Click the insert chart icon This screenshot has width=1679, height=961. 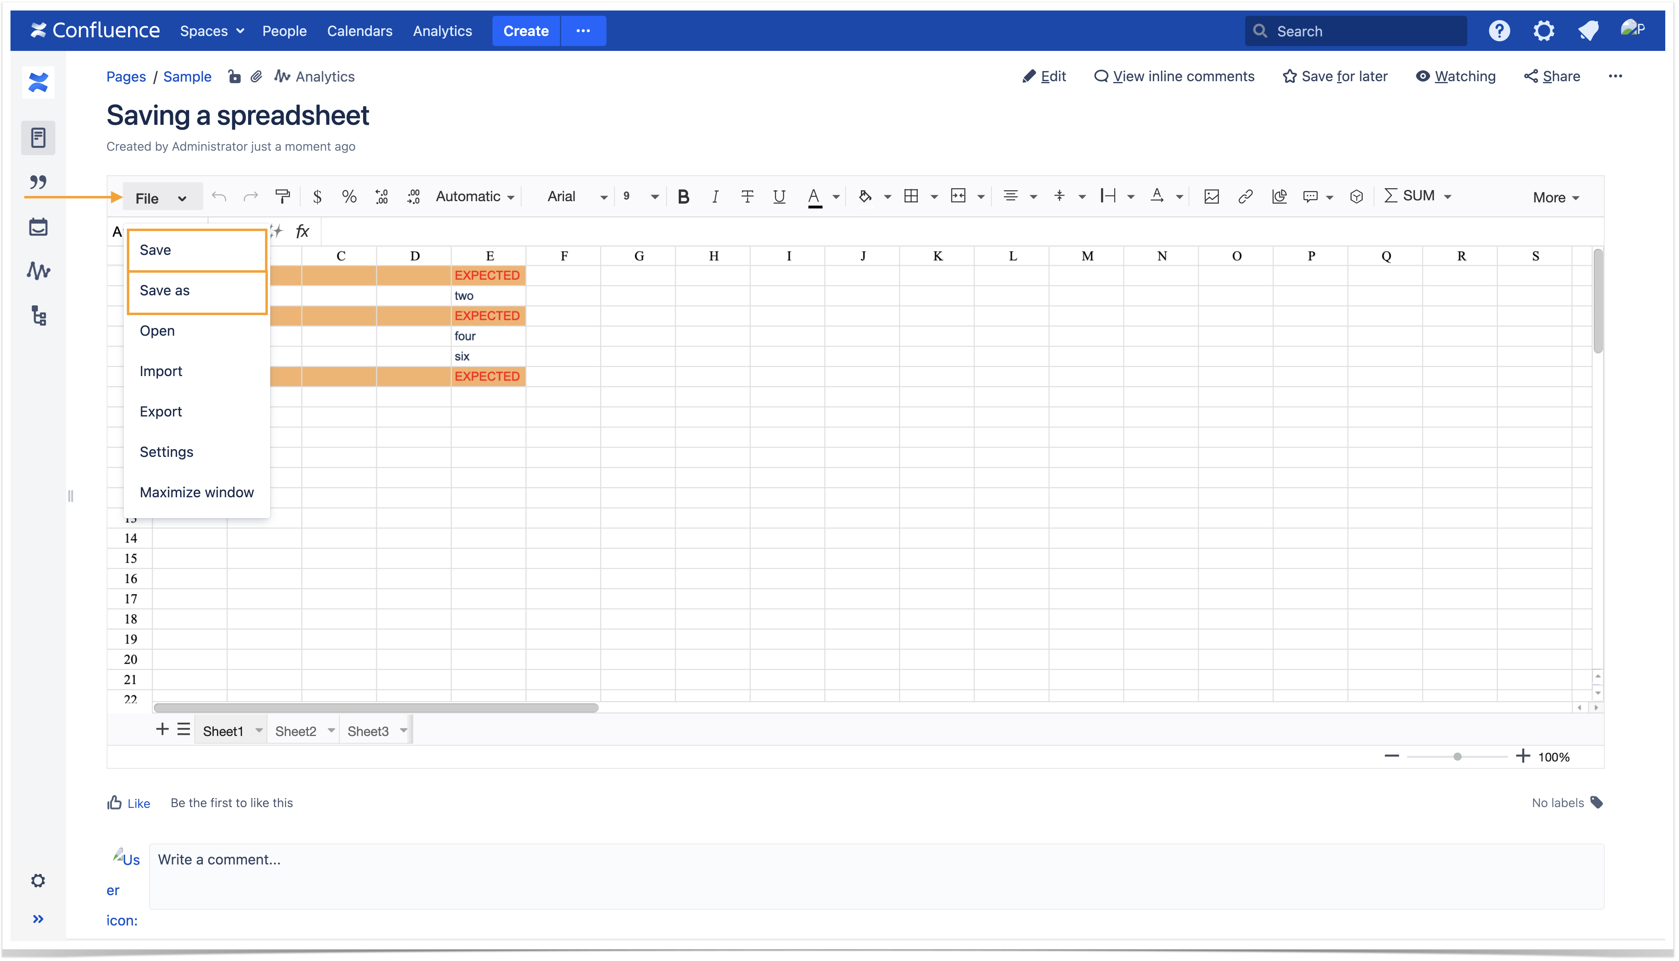(1279, 196)
